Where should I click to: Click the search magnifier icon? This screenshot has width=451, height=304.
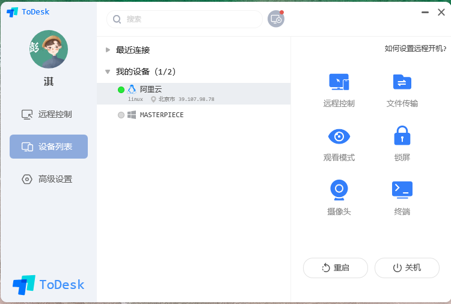(x=117, y=19)
